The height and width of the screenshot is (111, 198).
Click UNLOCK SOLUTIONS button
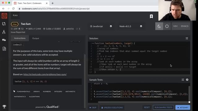[112, 108]
